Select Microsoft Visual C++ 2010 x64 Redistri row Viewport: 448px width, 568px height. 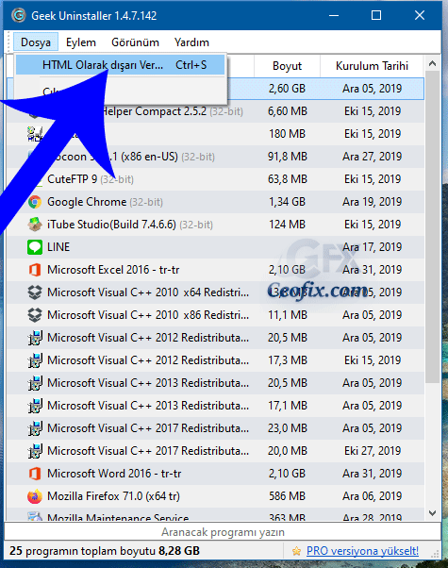pyautogui.click(x=215, y=292)
